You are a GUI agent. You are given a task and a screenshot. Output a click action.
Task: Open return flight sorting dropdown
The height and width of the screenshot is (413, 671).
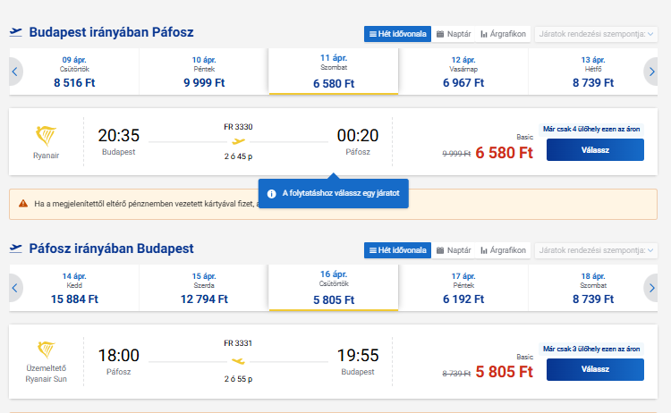pos(595,249)
